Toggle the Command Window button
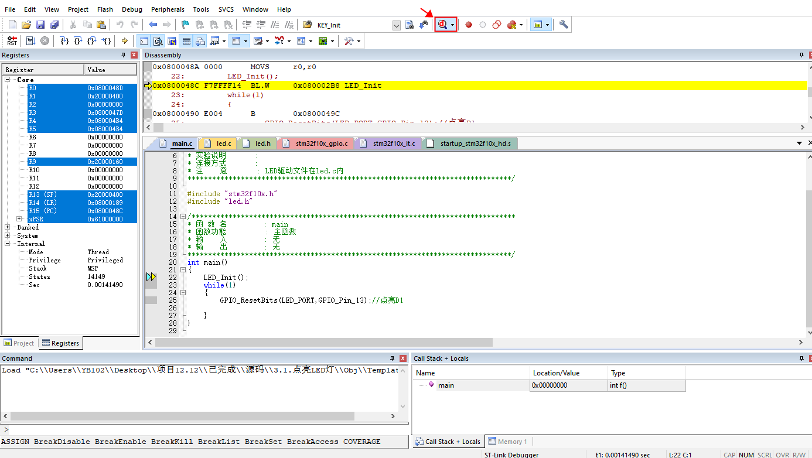The width and height of the screenshot is (812, 458). (144, 41)
